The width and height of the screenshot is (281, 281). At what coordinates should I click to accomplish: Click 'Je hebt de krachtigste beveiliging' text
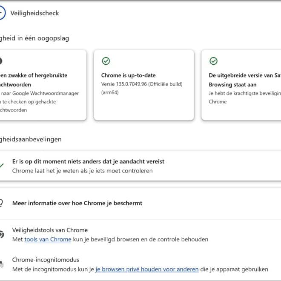click(245, 93)
